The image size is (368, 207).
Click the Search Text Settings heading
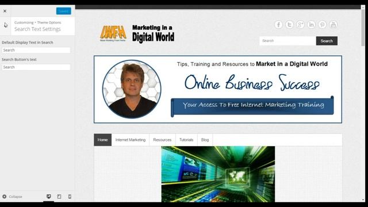tap(37, 29)
